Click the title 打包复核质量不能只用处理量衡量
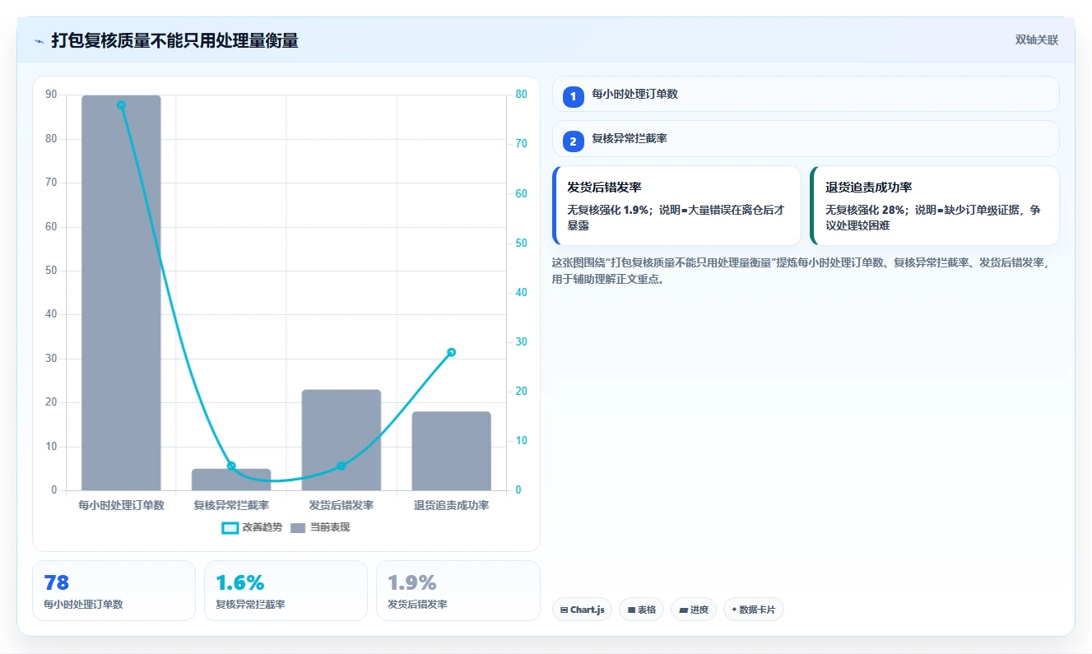This screenshot has height=654, width=1092. pos(174,40)
